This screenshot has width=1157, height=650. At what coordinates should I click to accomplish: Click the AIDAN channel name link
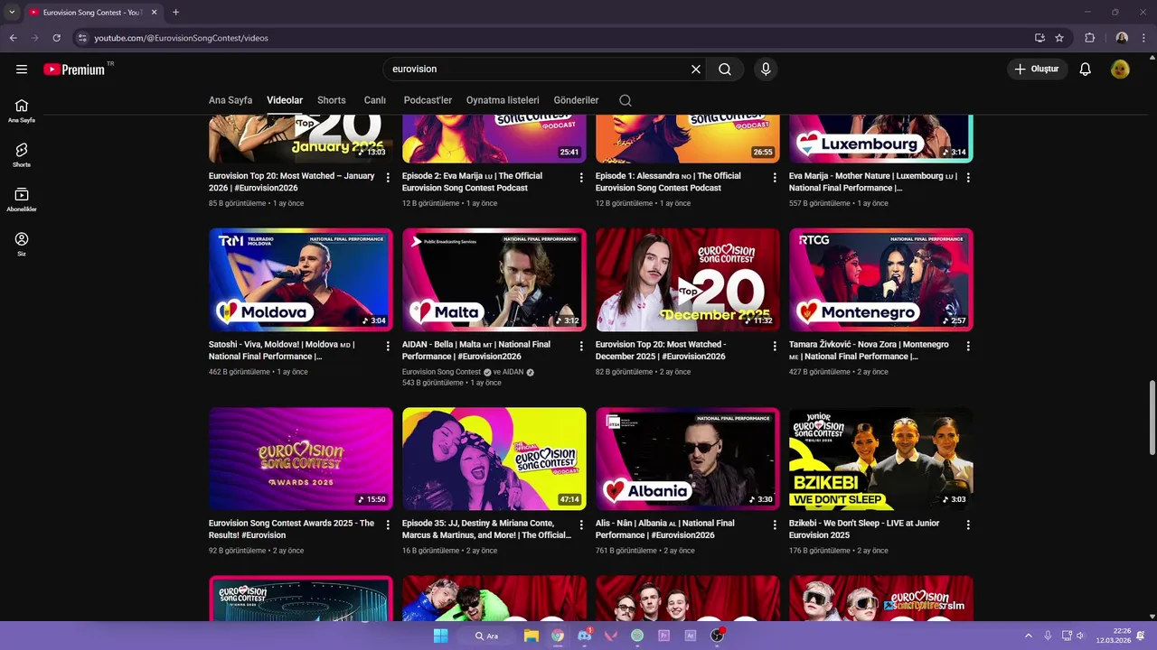point(513,372)
